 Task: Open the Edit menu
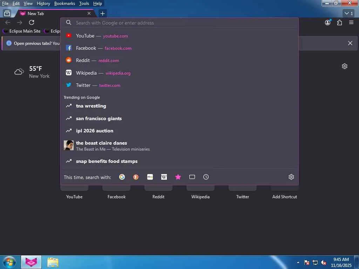point(16,4)
